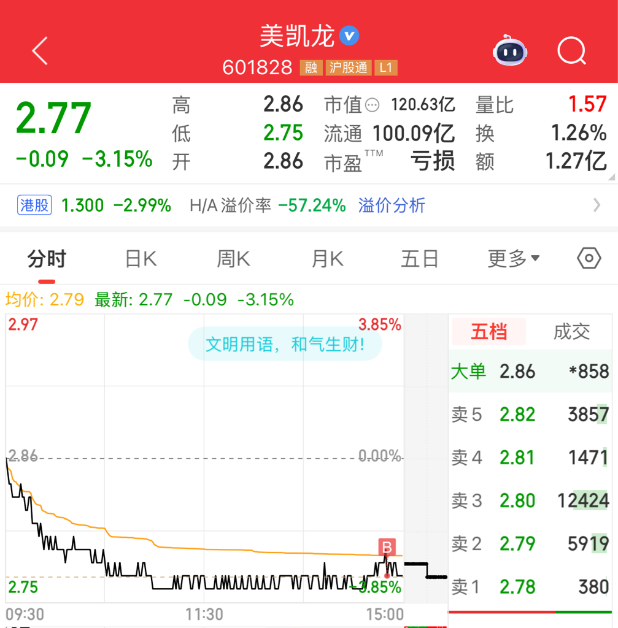This screenshot has width=618, height=628.
Task: Open the 溢价分析 link
Action: [391, 205]
